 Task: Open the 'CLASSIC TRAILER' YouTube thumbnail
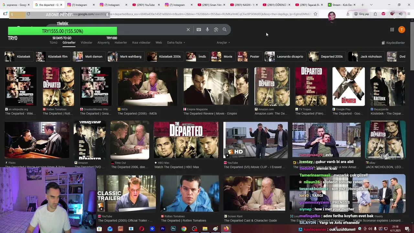click(126, 194)
